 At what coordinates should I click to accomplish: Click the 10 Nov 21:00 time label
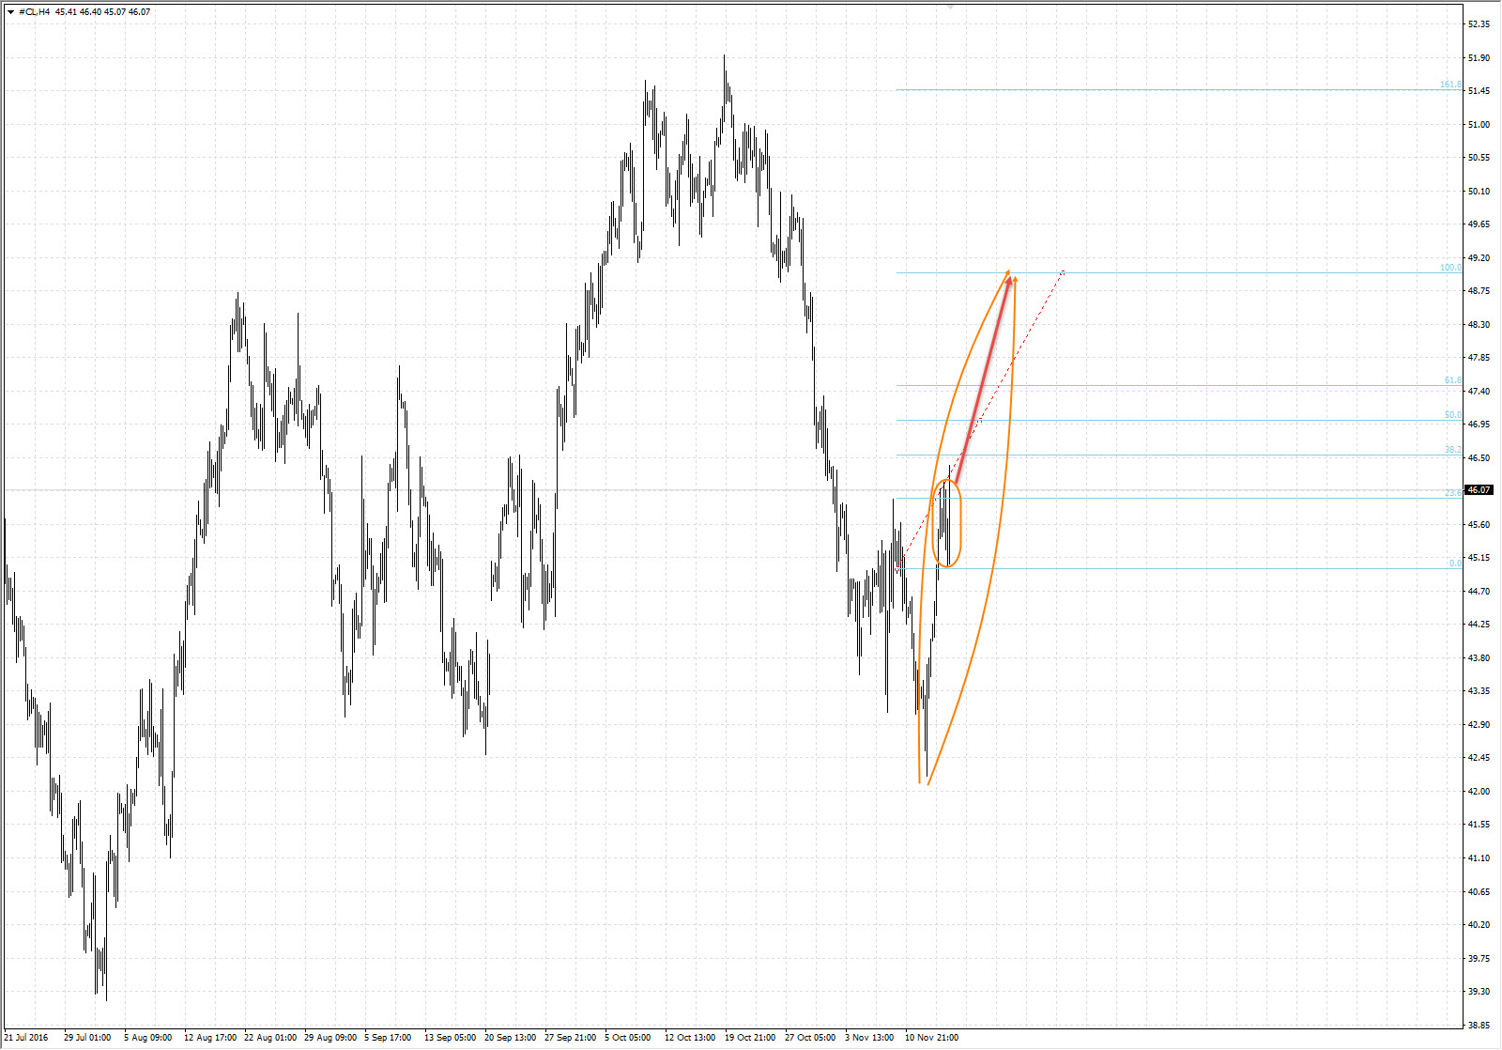931,1038
